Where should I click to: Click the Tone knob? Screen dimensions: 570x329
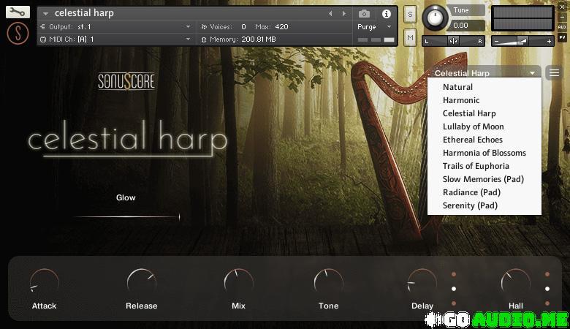point(328,282)
